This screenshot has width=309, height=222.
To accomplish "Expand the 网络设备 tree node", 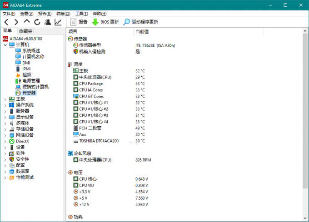I will [x=5, y=136].
